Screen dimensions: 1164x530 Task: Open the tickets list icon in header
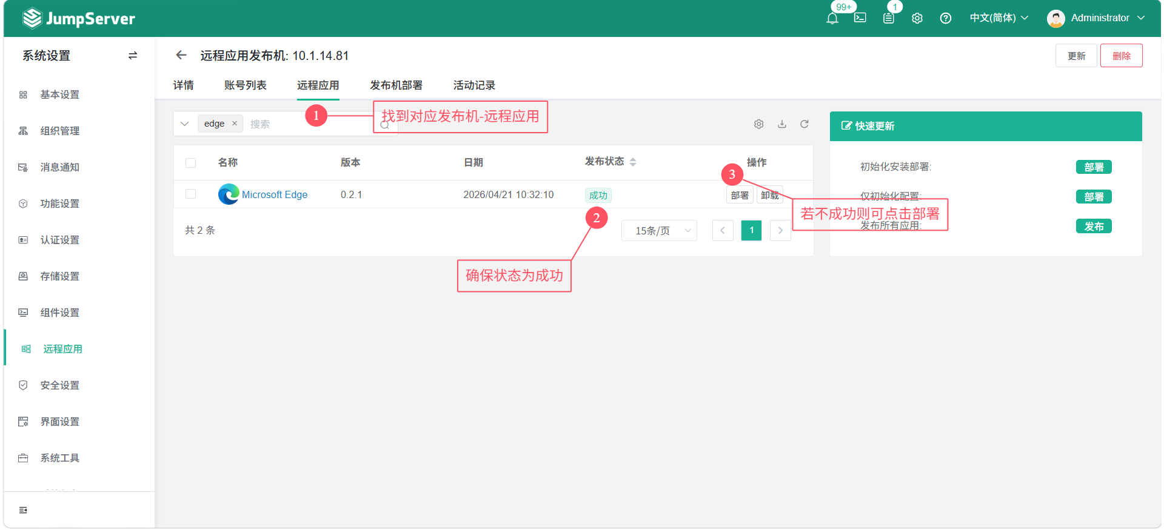click(888, 18)
